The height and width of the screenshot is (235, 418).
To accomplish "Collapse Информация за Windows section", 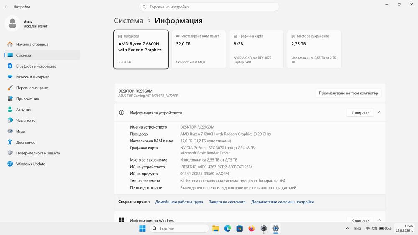I will pyautogui.click(x=379, y=220).
